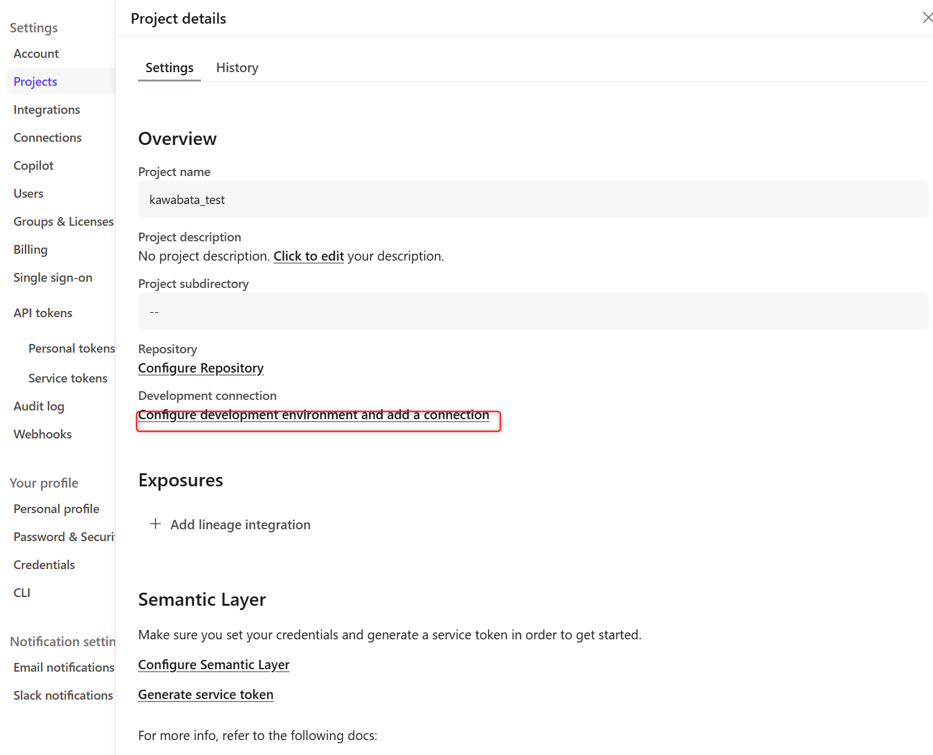
Task: Open Credentials under Your profile
Action: pyautogui.click(x=44, y=565)
